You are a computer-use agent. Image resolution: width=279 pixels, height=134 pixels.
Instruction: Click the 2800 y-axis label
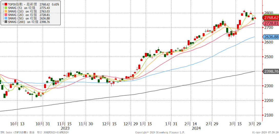tap(268, 13)
